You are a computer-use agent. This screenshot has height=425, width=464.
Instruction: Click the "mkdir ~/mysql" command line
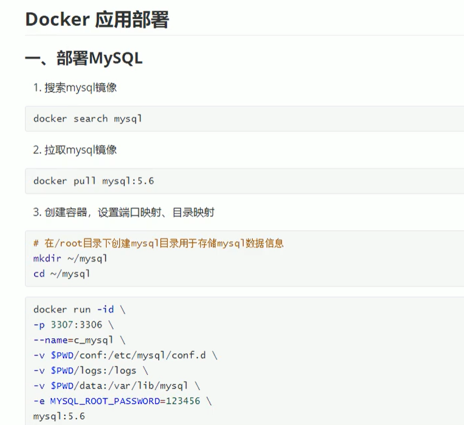tap(70, 259)
